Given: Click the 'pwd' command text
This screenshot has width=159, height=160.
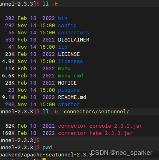Looking at the screenshot, I should point(47,148).
